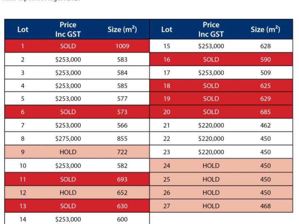The image size is (299, 224).
Task: Click the 855 size value
Action: point(122,139)
